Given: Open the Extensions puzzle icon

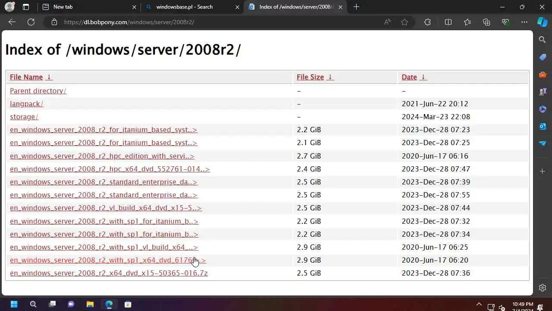Looking at the screenshot, I should pos(427,22).
